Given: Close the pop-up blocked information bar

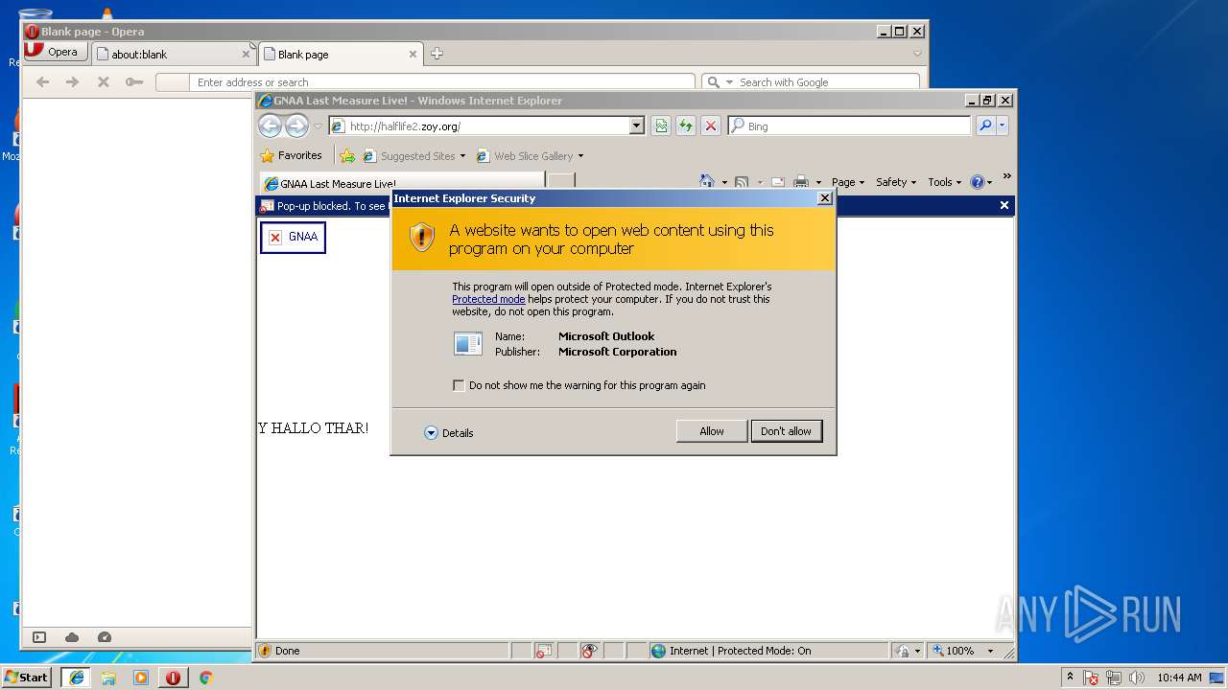Looking at the screenshot, I should click(1004, 205).
